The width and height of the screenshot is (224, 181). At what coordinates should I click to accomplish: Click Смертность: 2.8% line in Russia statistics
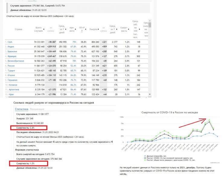click(25, 128)
